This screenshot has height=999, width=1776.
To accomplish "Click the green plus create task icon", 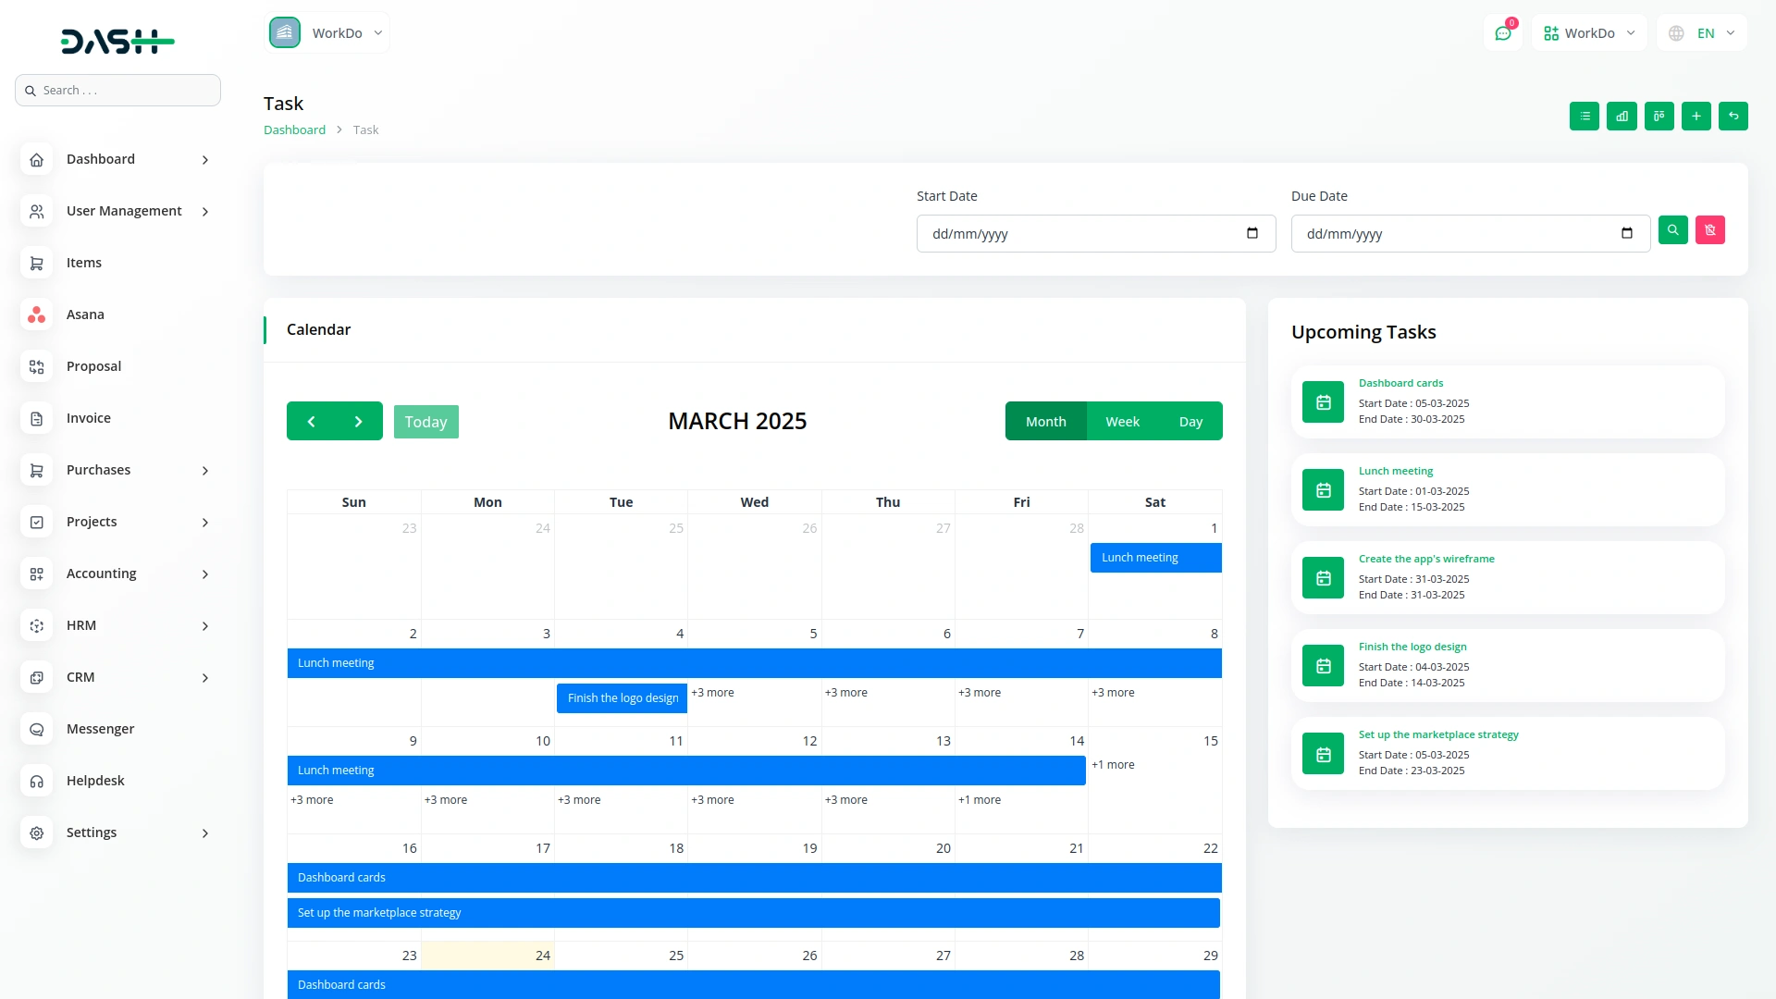I will click(1696, 117).
